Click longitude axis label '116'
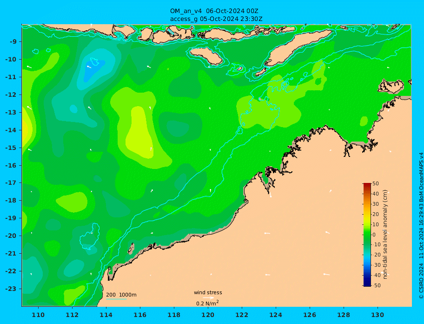This screenshot has width=424, height=324. coord(140,315)
